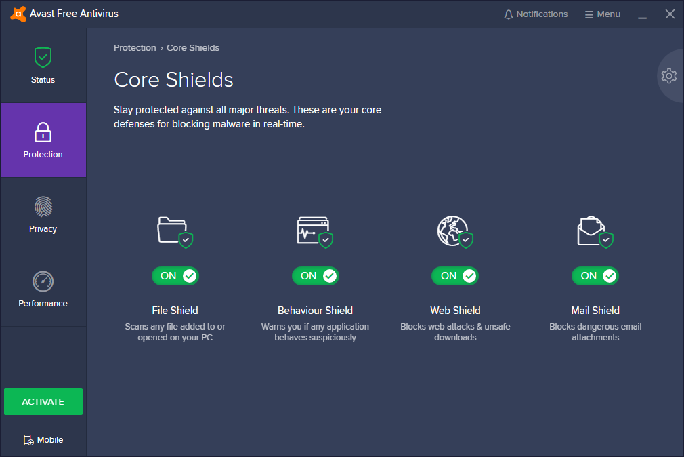The height and width of the screenshot is (457, 684).
Task: Click the Avast logo icon
Action: pos(18,14)
